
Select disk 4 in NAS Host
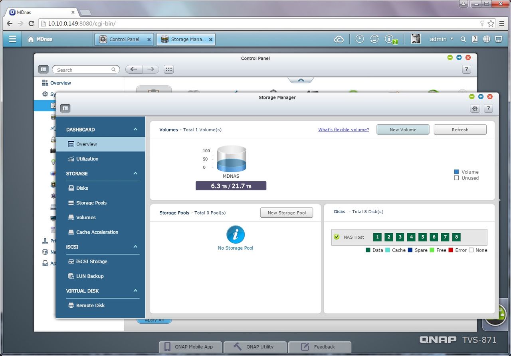pyautogui.click(x=412, y=237)
